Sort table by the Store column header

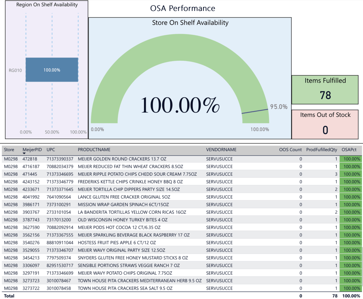pos(9,149)
